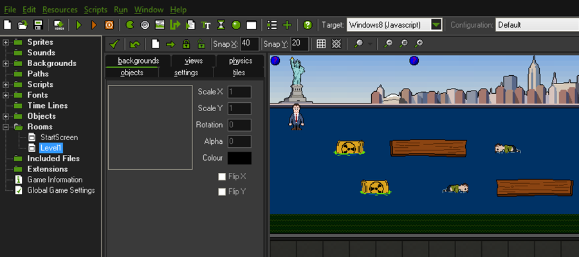
Task: Expand the Sprites folder
Action: pos(6,42)
